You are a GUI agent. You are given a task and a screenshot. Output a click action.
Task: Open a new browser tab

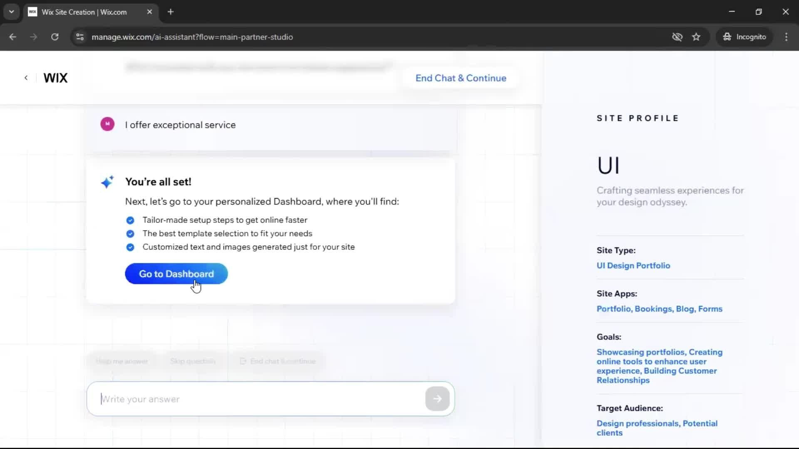coord(171,12)
